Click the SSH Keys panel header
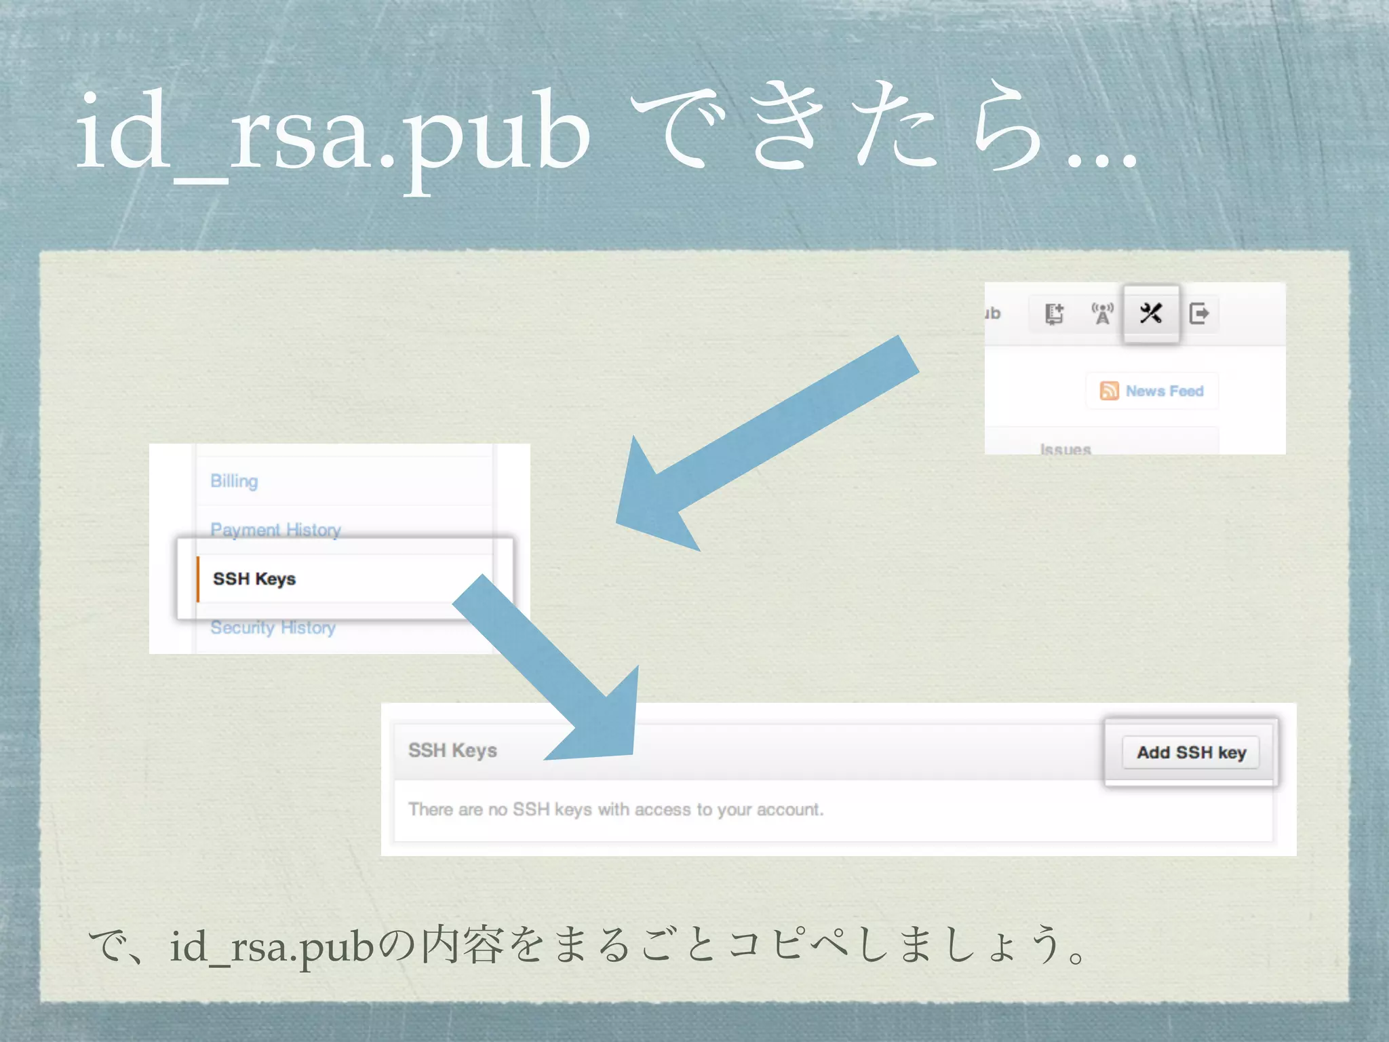This screenshot has width=1389, height=1042. 834,751
